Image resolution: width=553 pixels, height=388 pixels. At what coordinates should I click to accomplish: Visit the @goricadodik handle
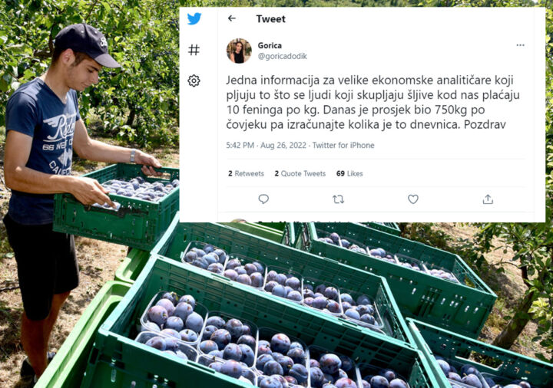(x=282, y=56)
